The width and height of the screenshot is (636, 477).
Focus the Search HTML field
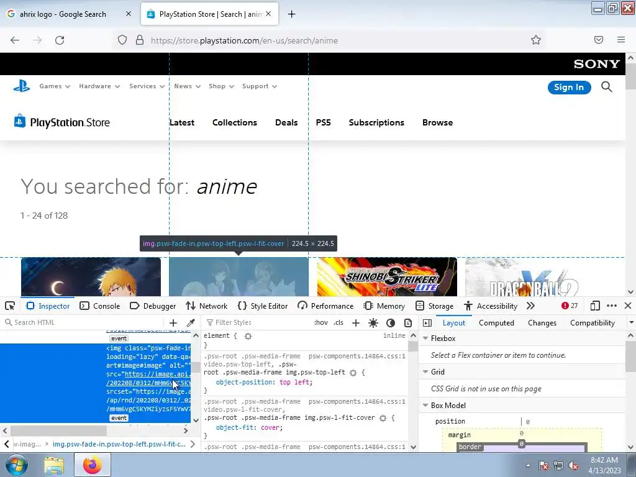click(83, 322)
